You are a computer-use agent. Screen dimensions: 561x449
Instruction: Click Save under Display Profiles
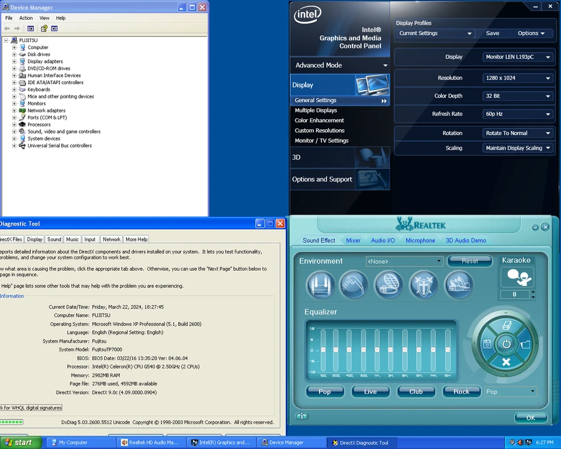(x=493, y=33)
